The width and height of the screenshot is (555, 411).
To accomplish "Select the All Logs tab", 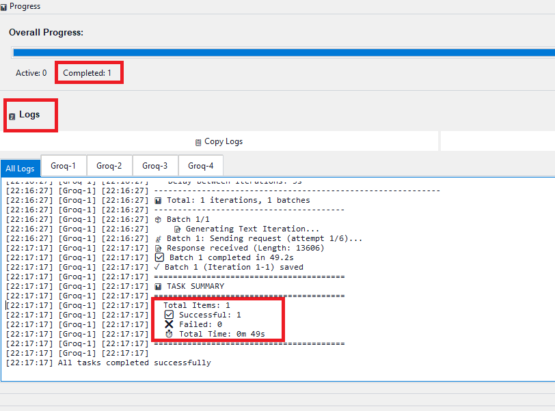I will point(20,168).
